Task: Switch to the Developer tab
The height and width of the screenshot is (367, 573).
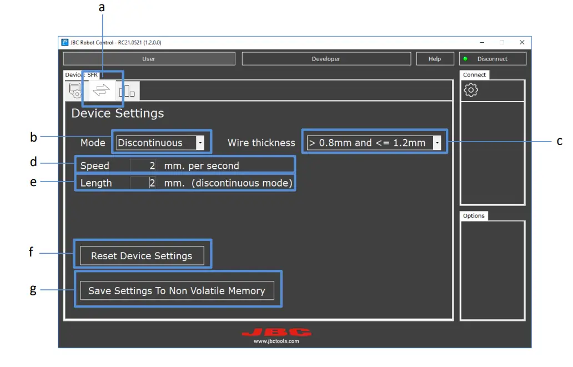Action: 326,59
